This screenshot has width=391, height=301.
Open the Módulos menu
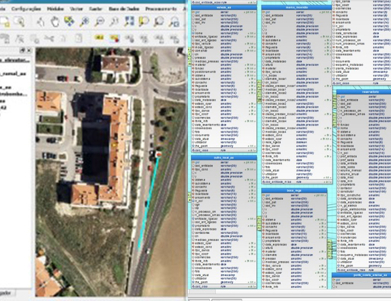pos(55,9)
